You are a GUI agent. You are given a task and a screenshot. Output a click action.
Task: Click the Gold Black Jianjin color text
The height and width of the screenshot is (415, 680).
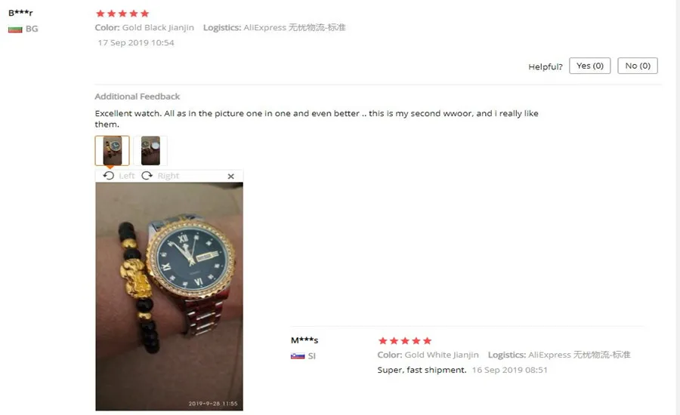tap(159, 28)
